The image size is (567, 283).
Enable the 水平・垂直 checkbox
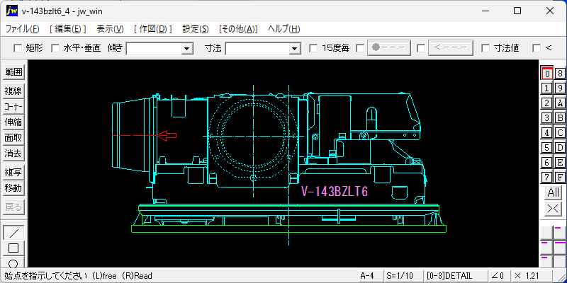click(55, 48)
